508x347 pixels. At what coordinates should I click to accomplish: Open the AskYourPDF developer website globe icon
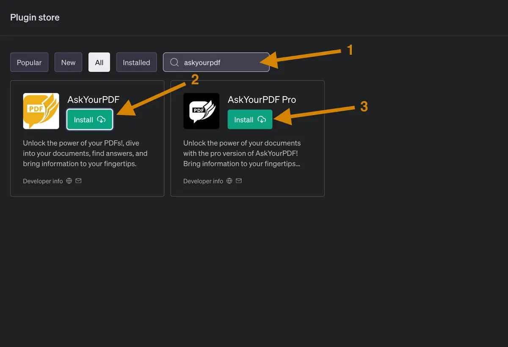69,181
